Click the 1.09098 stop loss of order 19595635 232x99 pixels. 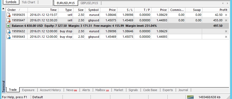128,15
